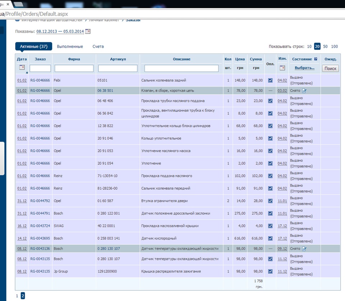Select the Febi firm cell
The image size is (345, 301).
click(x=74, y=80)
